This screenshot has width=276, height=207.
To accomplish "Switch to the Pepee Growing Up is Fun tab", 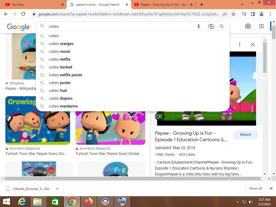I will tap(163, 5).
